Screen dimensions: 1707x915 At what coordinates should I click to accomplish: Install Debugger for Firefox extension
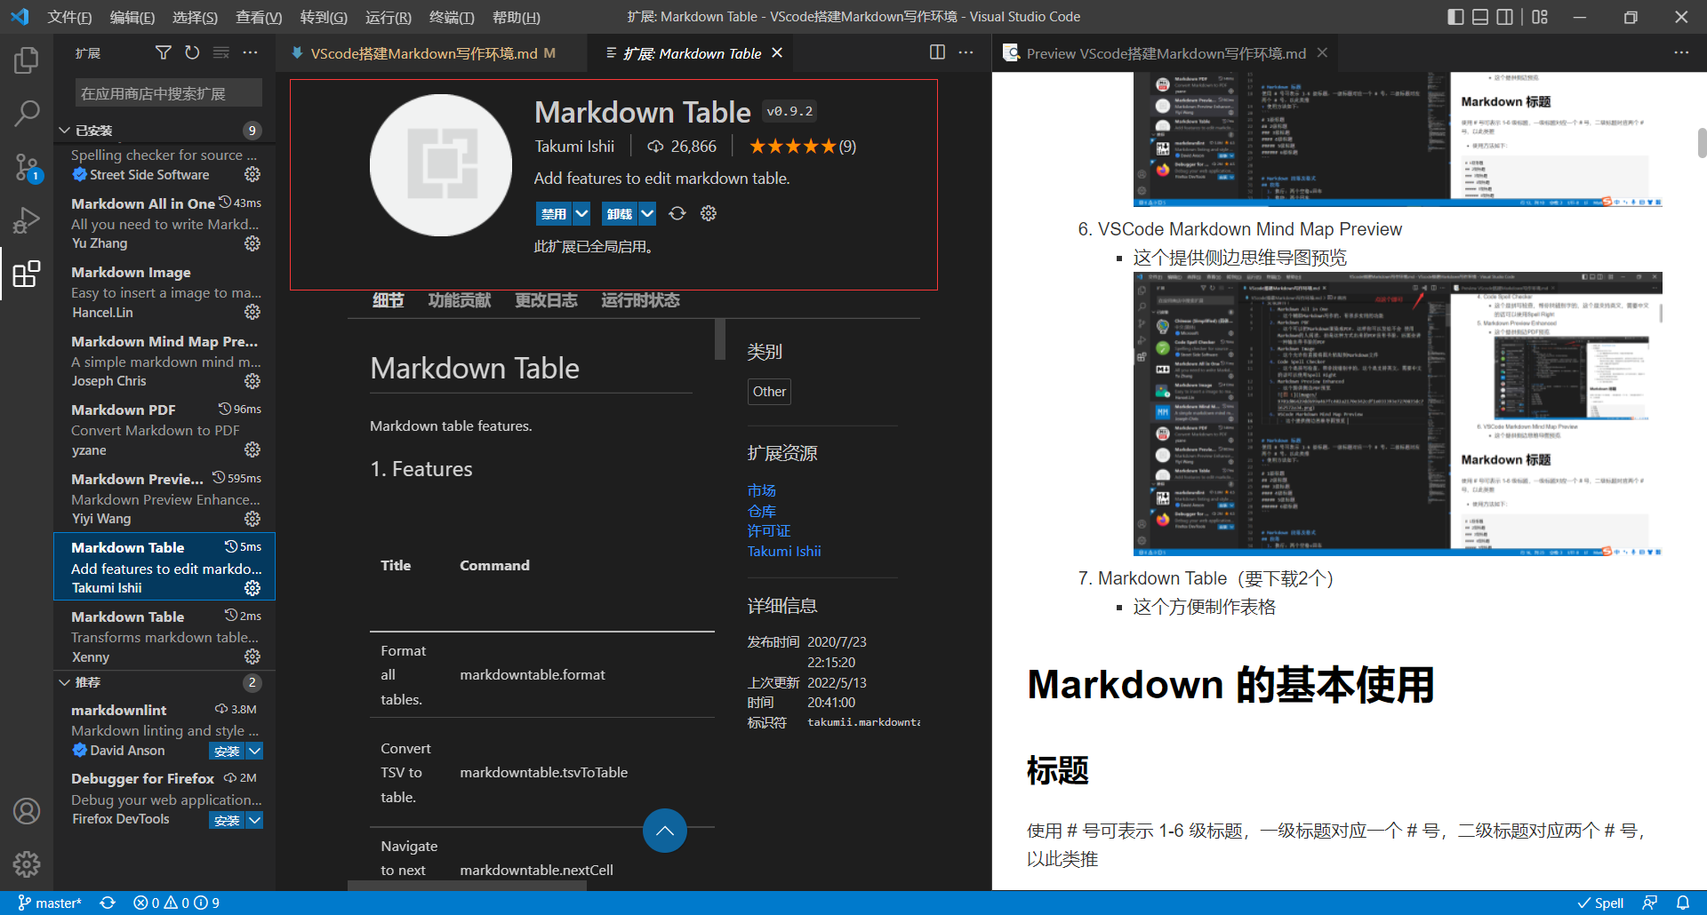pos(227,820)
